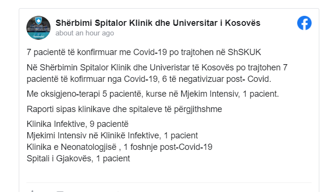327x192 pixels.
Task: Click the paragraph starting 'Në Shërbimin Spitalor'
Action: point(157,73)
